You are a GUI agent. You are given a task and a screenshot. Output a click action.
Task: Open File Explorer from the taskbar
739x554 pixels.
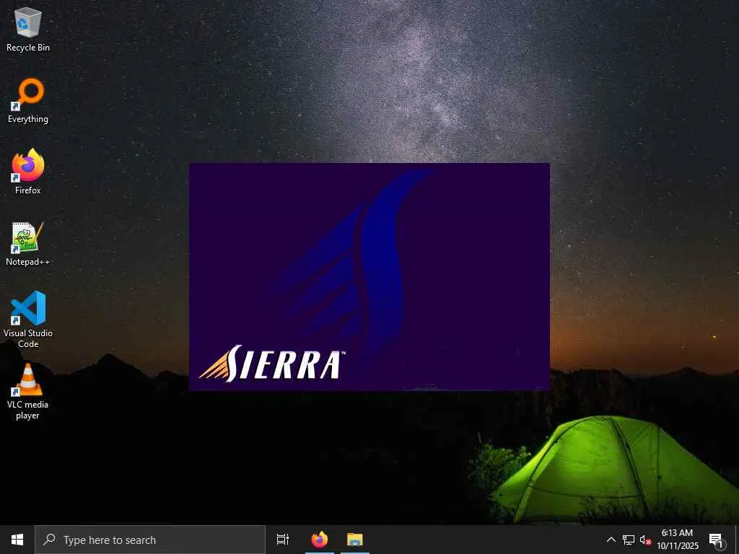coord(355,540)
